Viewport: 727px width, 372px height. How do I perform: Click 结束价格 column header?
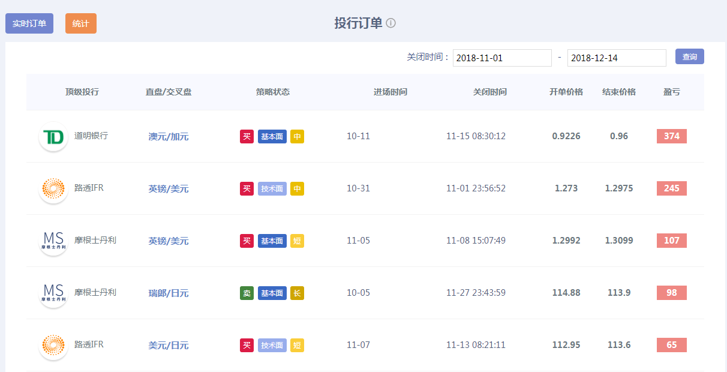(x=619, y=92)
